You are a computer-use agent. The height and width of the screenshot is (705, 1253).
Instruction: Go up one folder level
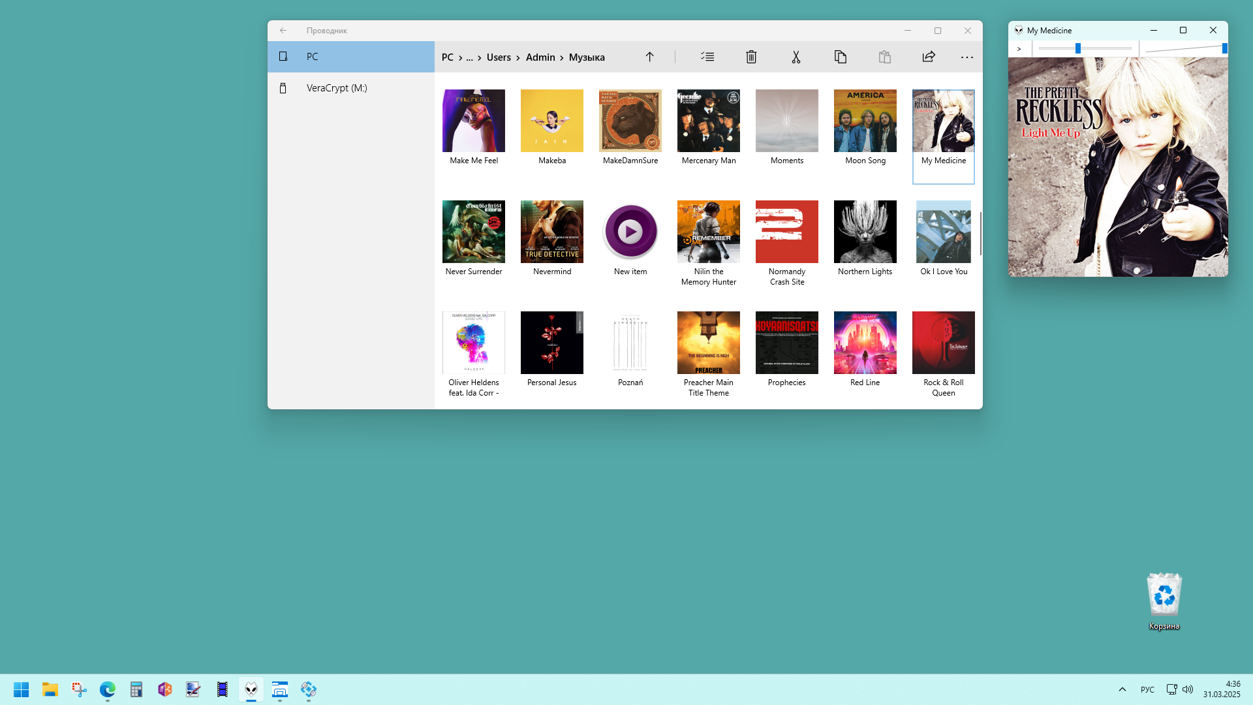tap(649, 57)
